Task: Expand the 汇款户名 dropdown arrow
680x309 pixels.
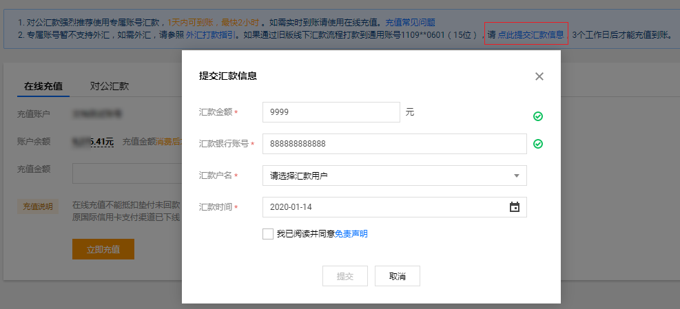Action: (x=517, y=175)
